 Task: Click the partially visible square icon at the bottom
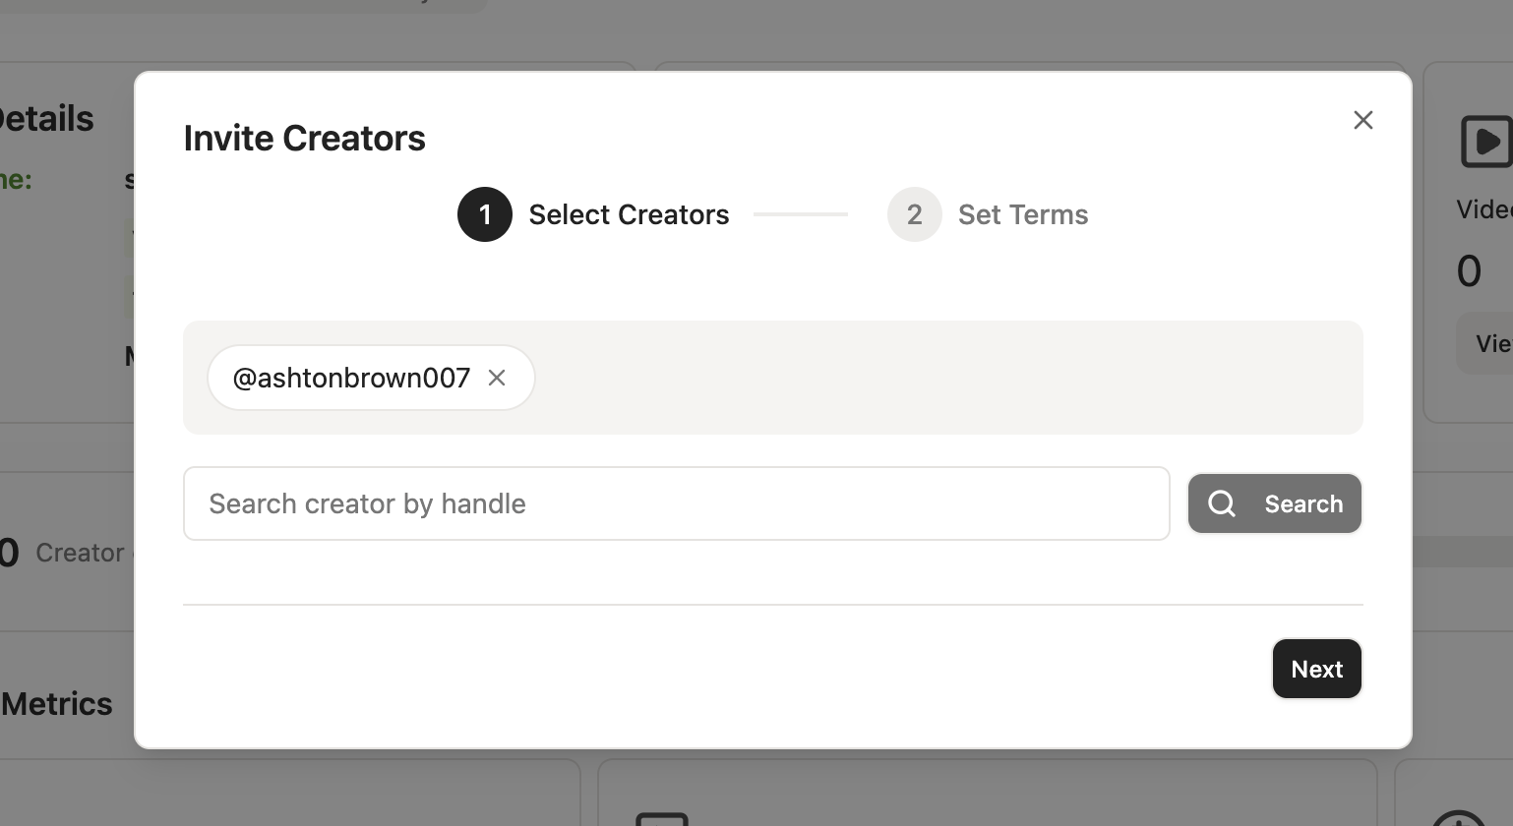[661, 819]
